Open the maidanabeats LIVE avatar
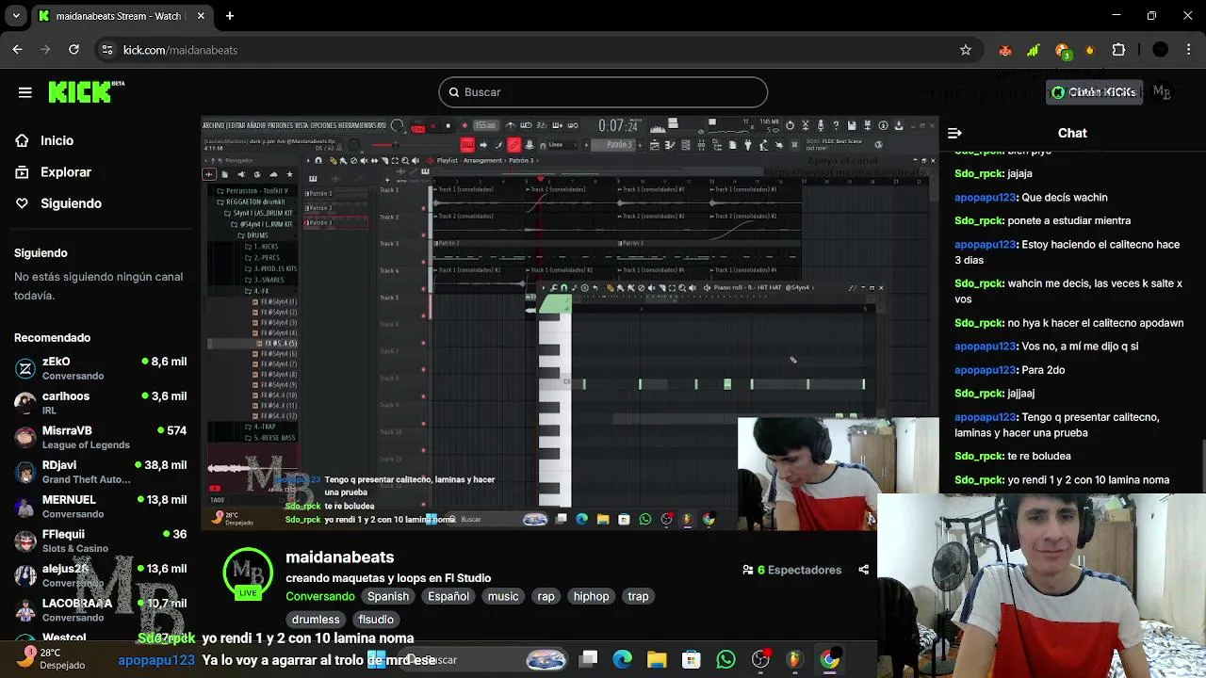Viewport: 1206px width, 678px height. [x=247, y=573]
